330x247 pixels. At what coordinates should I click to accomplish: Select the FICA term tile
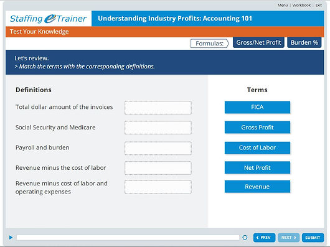click(257, 107)
